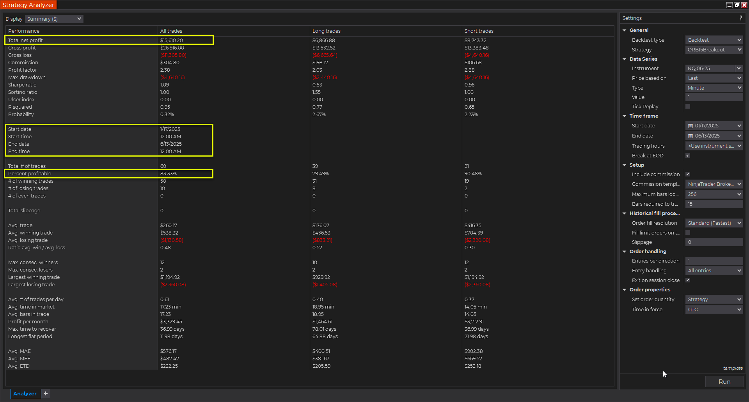The image size is (749, 402).
Task: Disable Include commission checkbox
Action: [688, 174]
